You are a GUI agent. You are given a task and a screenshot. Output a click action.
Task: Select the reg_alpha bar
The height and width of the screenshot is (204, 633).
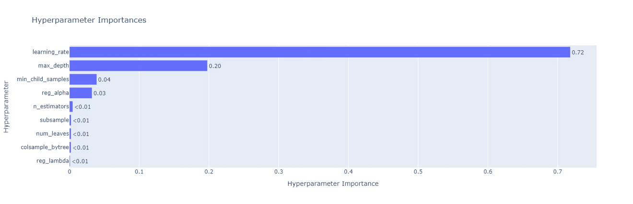(x=81, y=93)
